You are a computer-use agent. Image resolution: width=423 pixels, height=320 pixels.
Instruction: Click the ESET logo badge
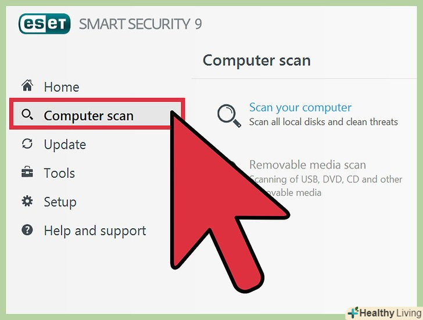pyautogui.click(x=45, y=24)
